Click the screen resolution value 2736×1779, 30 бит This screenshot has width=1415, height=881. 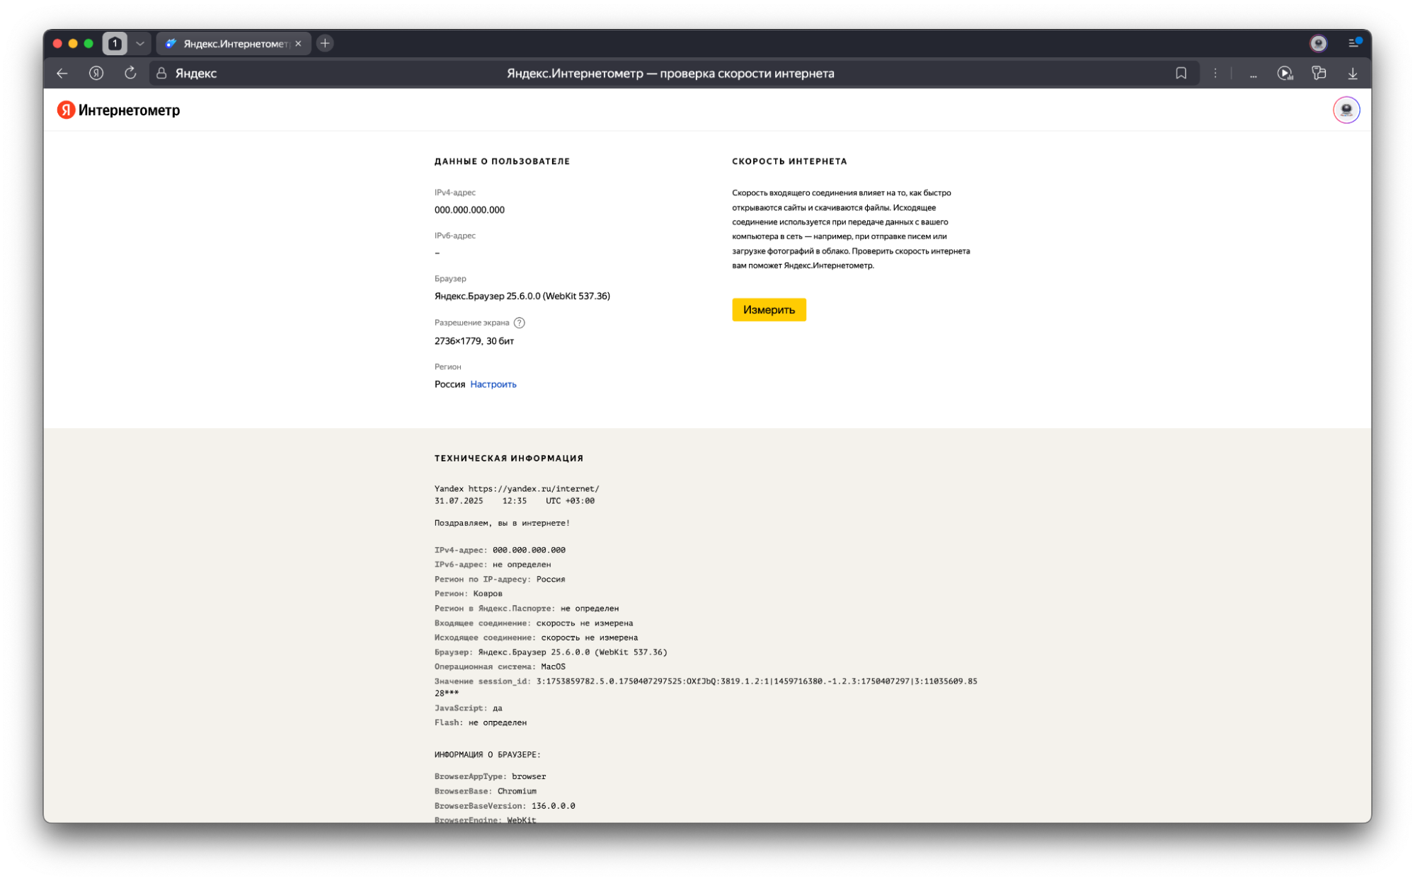474,341
